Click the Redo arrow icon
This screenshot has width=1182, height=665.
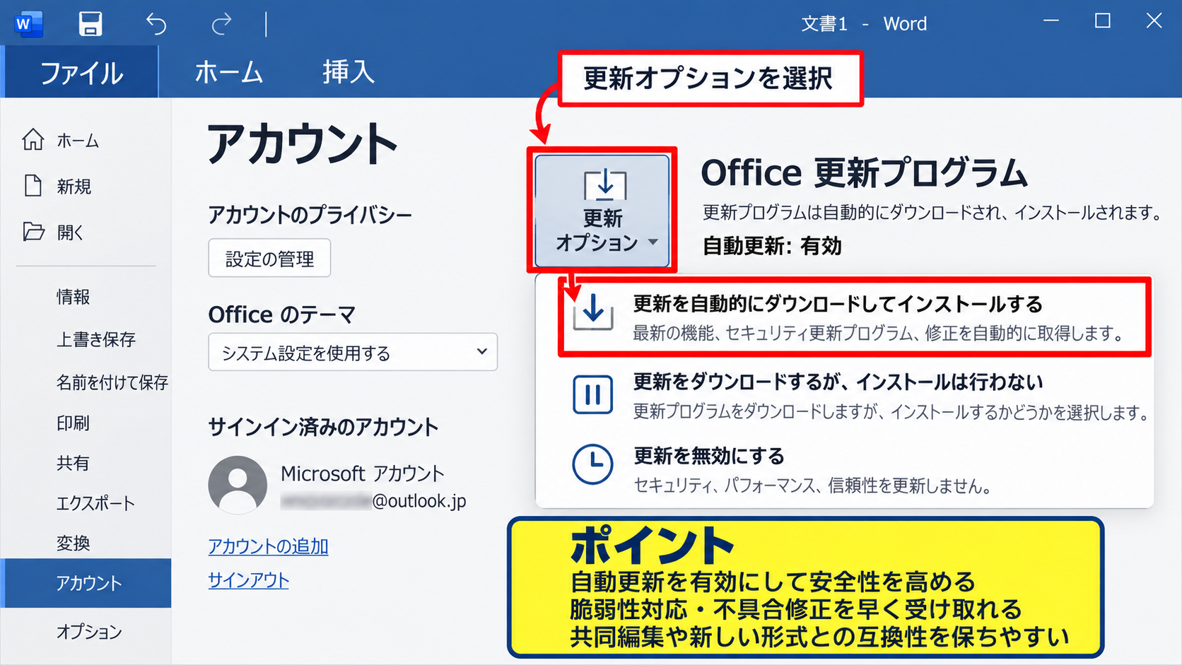[x=221, y=24]
